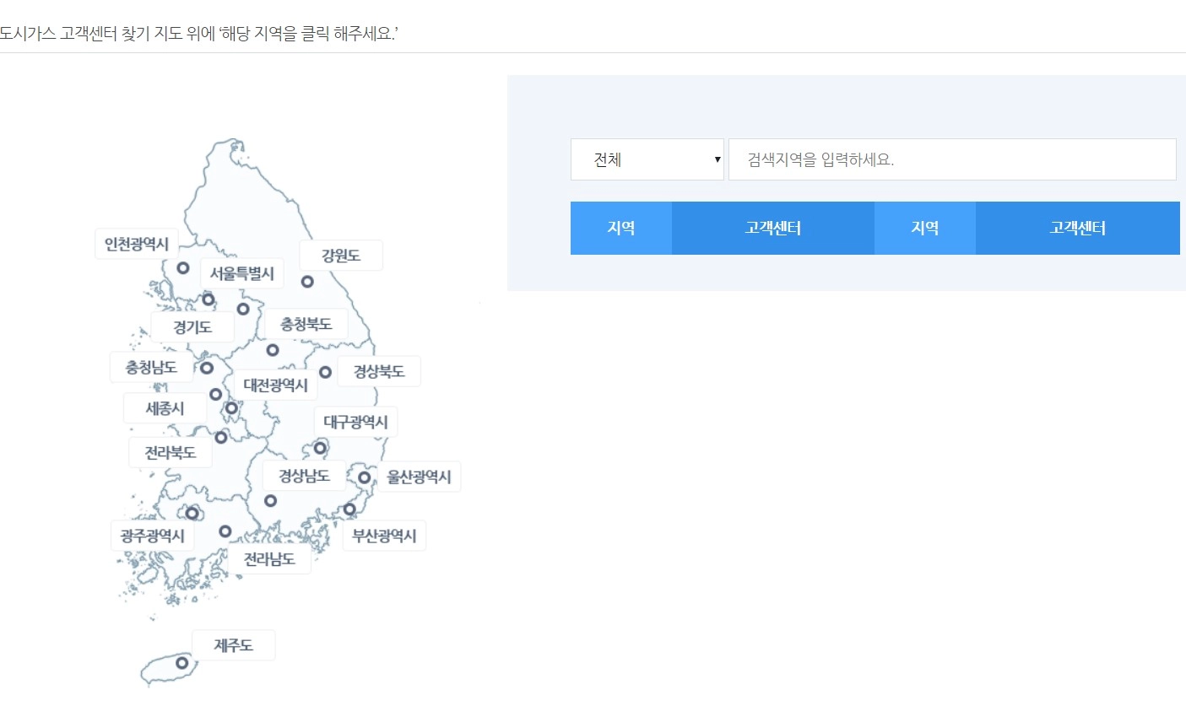Click the 제주도 island marker
Screen dimensions: 1186x706
pyautogui.click(x=181, y=663)
